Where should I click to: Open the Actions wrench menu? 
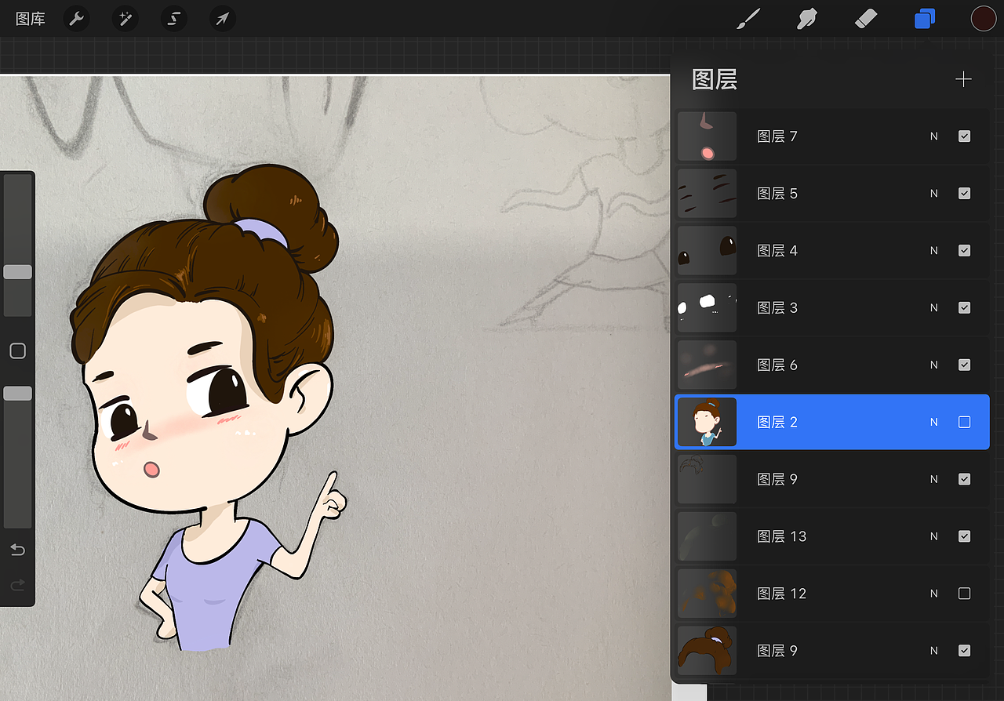(x=76, y=19)
